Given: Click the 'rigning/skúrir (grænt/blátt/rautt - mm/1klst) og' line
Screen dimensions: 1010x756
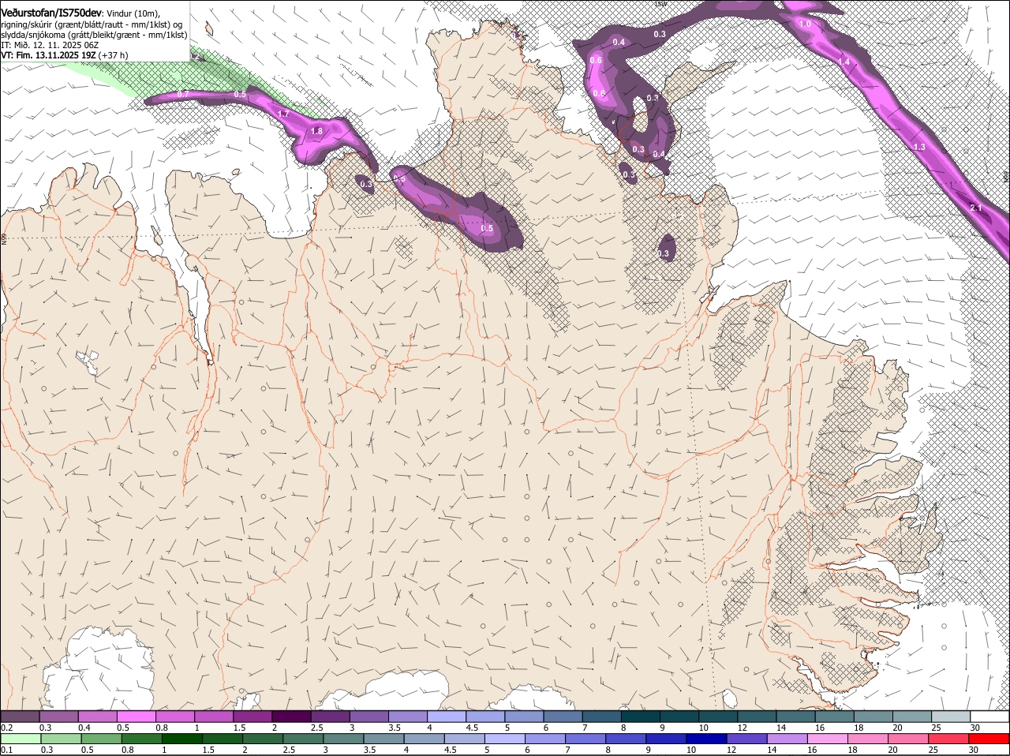Looking at the screenshot, I should (92, 24).
